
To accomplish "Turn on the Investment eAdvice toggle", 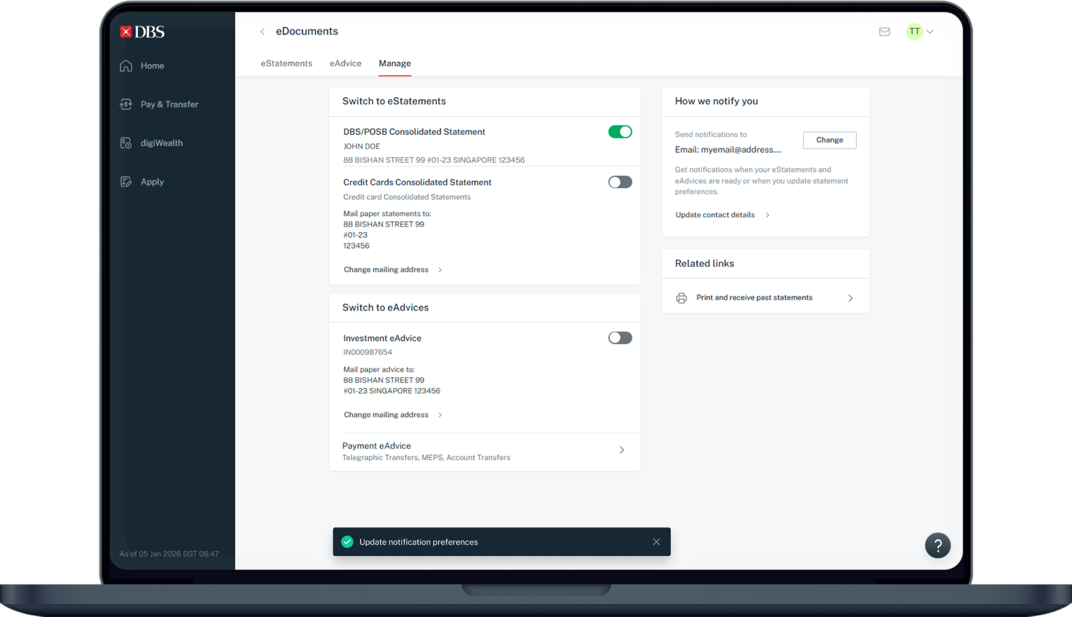I will (620, 338).
